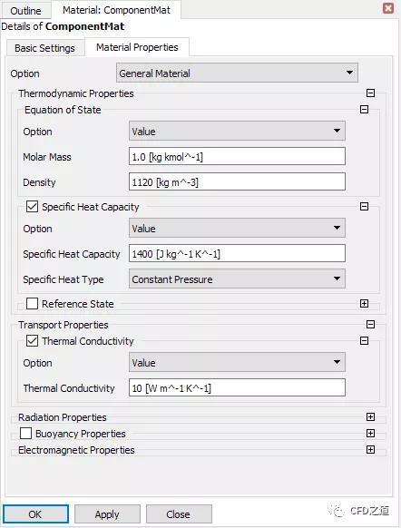
Task: Switch to the Basic Settings tab
Action: (x=44, y=48)
